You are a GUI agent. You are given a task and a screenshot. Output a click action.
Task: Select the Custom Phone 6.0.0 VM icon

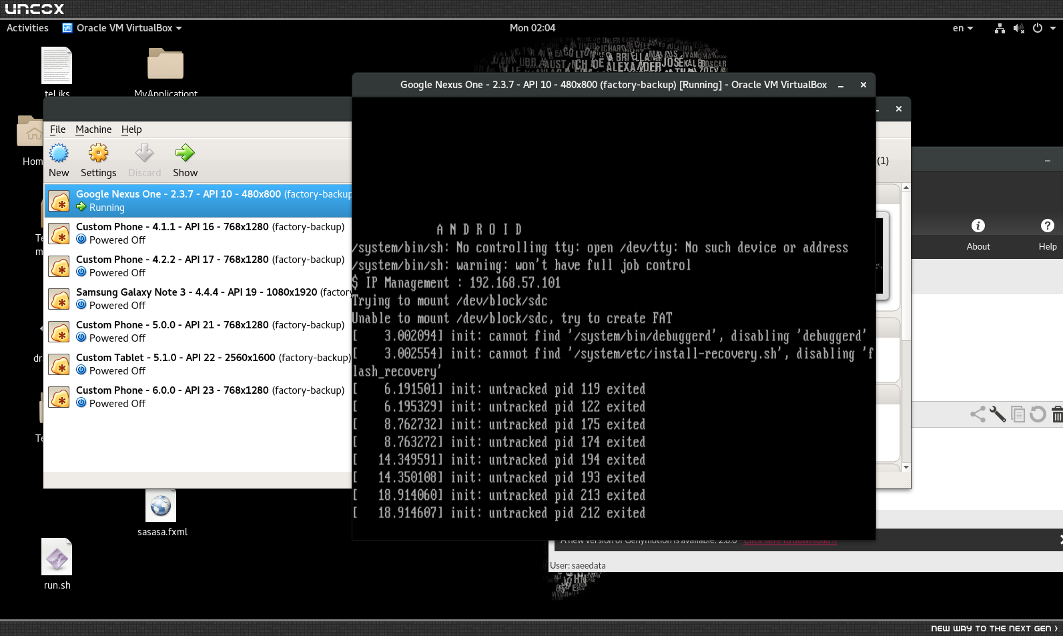(x=59, y=397)
